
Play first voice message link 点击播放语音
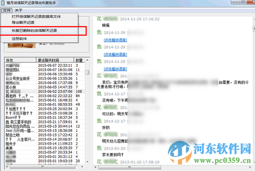(115, 40)
